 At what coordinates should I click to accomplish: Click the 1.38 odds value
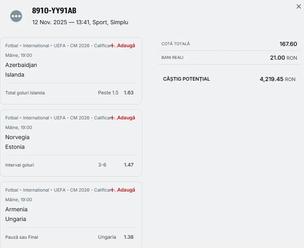(129, 237)
